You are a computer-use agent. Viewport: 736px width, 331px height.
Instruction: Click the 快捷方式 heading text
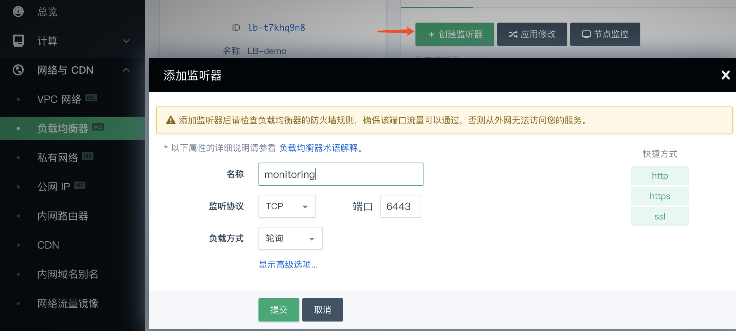click(660, 154)
